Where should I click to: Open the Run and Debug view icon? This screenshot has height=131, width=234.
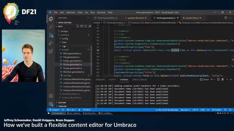(x=51, y=43)
